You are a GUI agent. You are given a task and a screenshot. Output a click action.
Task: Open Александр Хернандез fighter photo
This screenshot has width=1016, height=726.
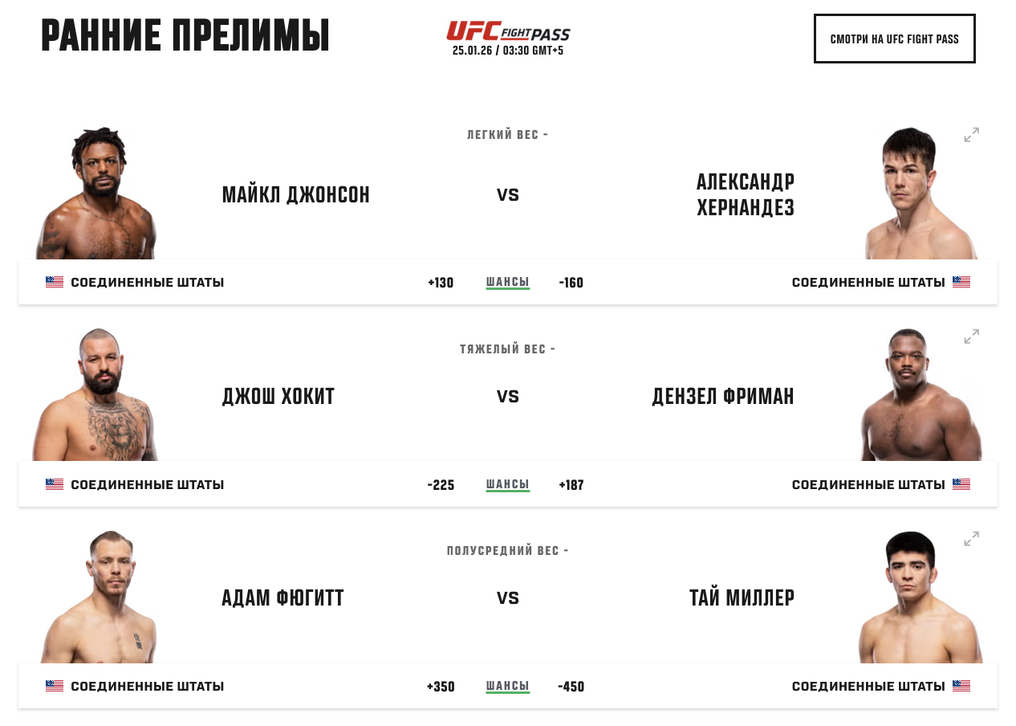920,194
